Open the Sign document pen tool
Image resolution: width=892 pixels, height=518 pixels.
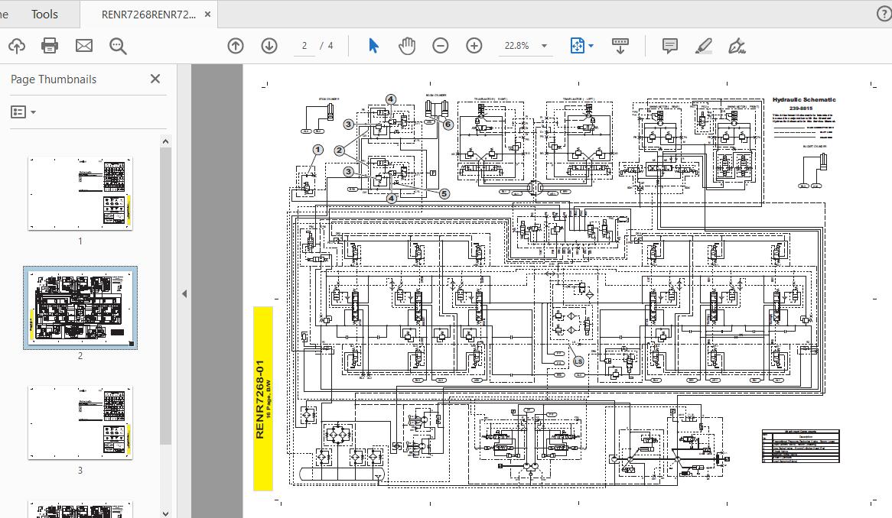click(x=737, y=46)
